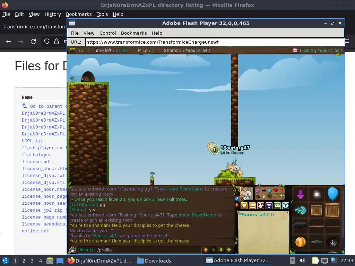Viewport: 355px width, 266px height.
Task: Click the green Discord icon
Action: [x=277, y=206]
